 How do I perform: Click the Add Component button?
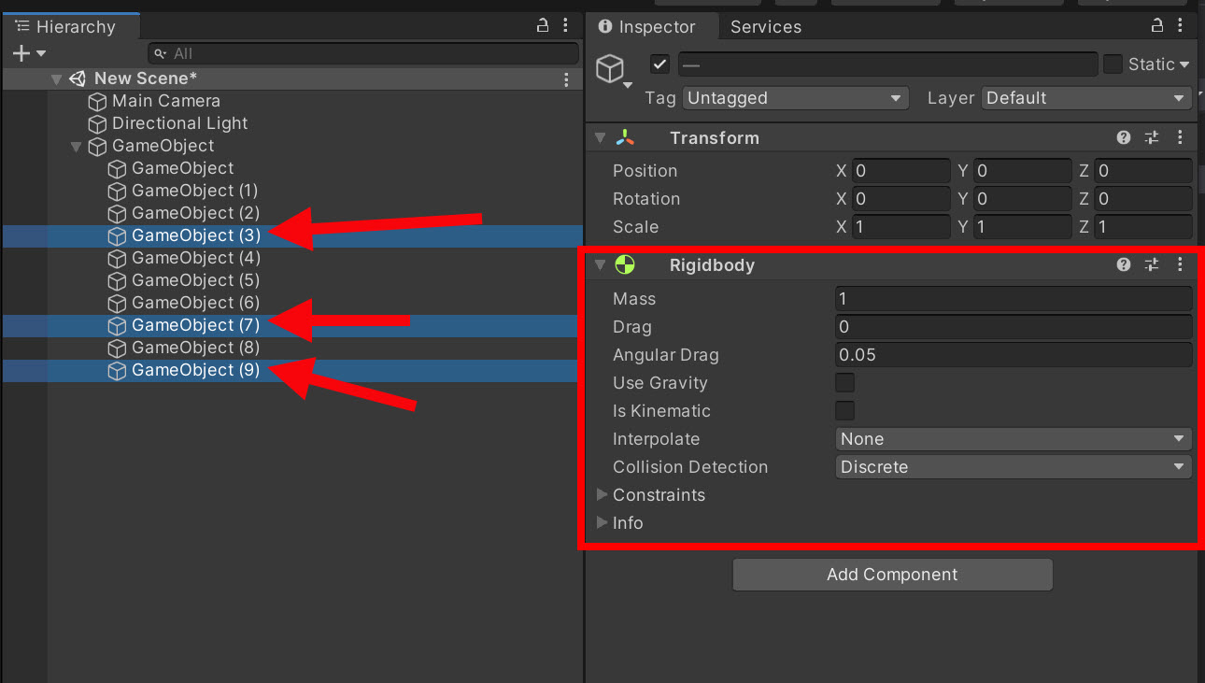(892, 575)
